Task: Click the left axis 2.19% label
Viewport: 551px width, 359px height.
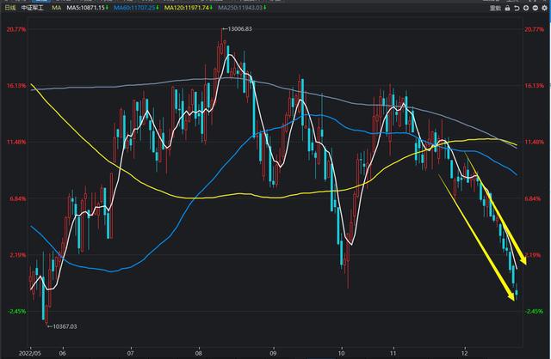Action: click(17, 255)
